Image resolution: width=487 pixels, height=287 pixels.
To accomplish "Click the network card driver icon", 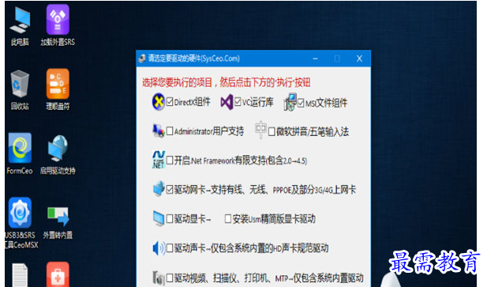I will click(x=159, y=188).
